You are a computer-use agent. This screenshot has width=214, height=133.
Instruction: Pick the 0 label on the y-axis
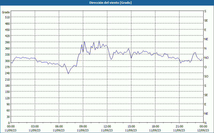pos(9,123)
